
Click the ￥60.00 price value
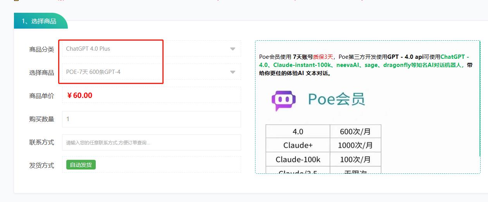(x=79, y=95)
